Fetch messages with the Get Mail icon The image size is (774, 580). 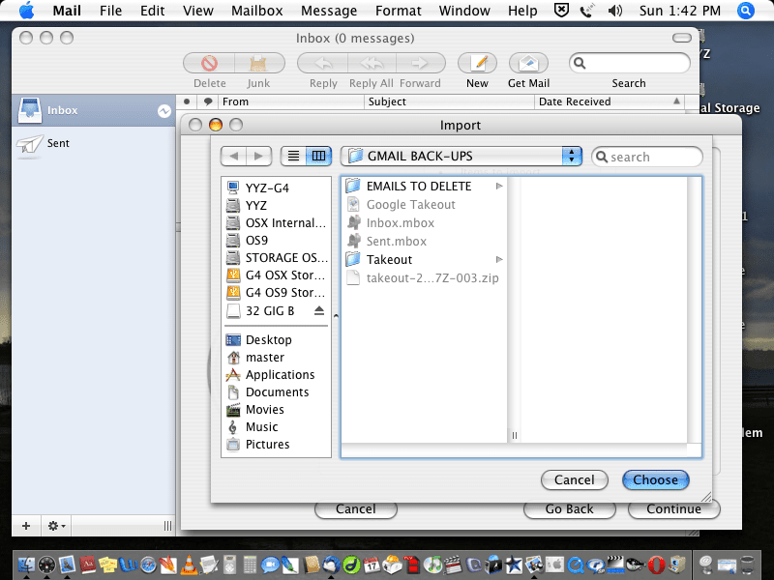tap(528, 63)
